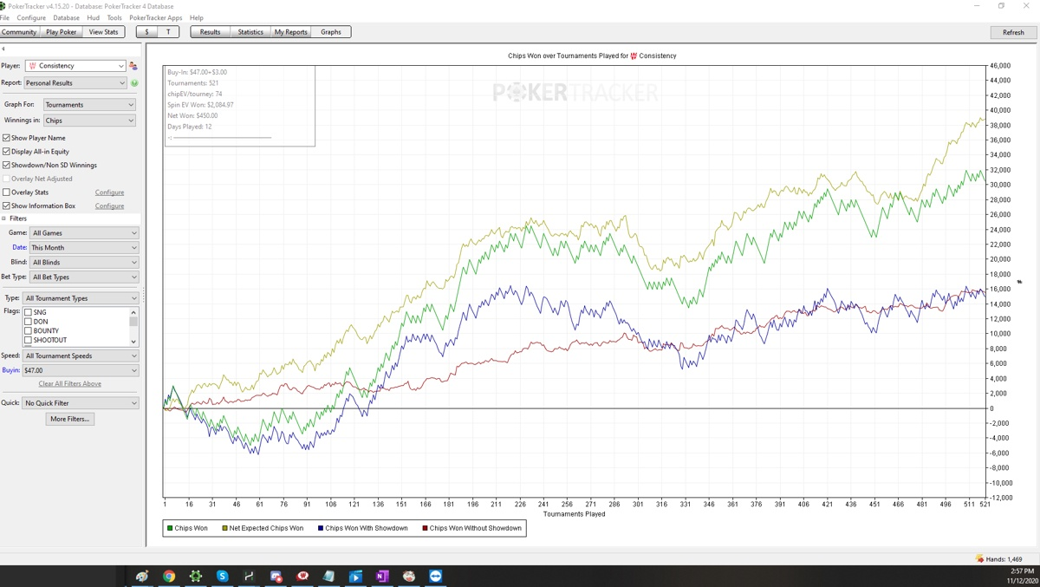This screenshot has width=1040, height=587.
Task: Open Skype from the taskbar
Action: (x=223, y=576)
